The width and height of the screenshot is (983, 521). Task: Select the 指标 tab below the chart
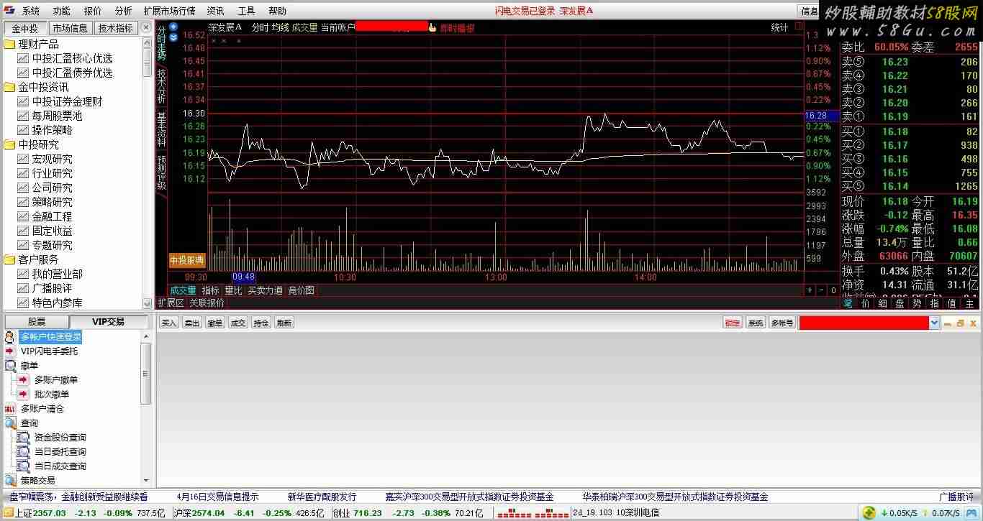tap(210, 290)
